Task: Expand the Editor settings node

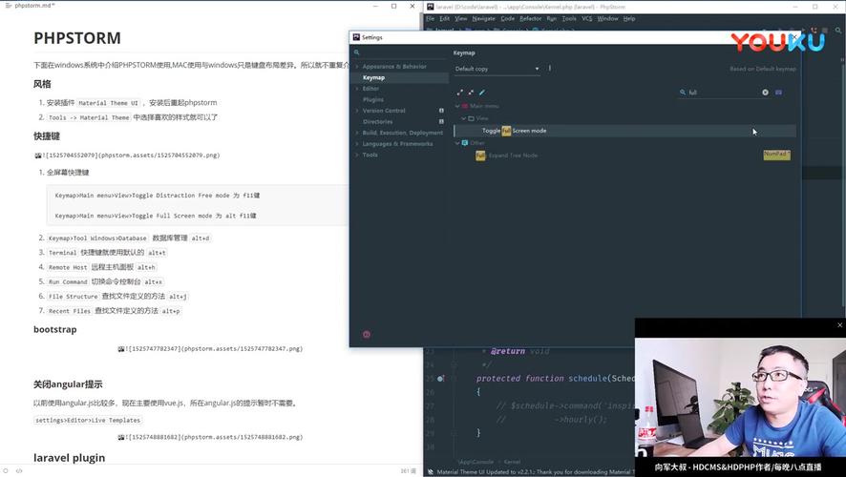Action: coord(357,89)
